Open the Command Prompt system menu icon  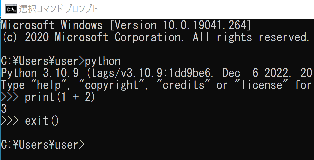[x=11, y=9]
